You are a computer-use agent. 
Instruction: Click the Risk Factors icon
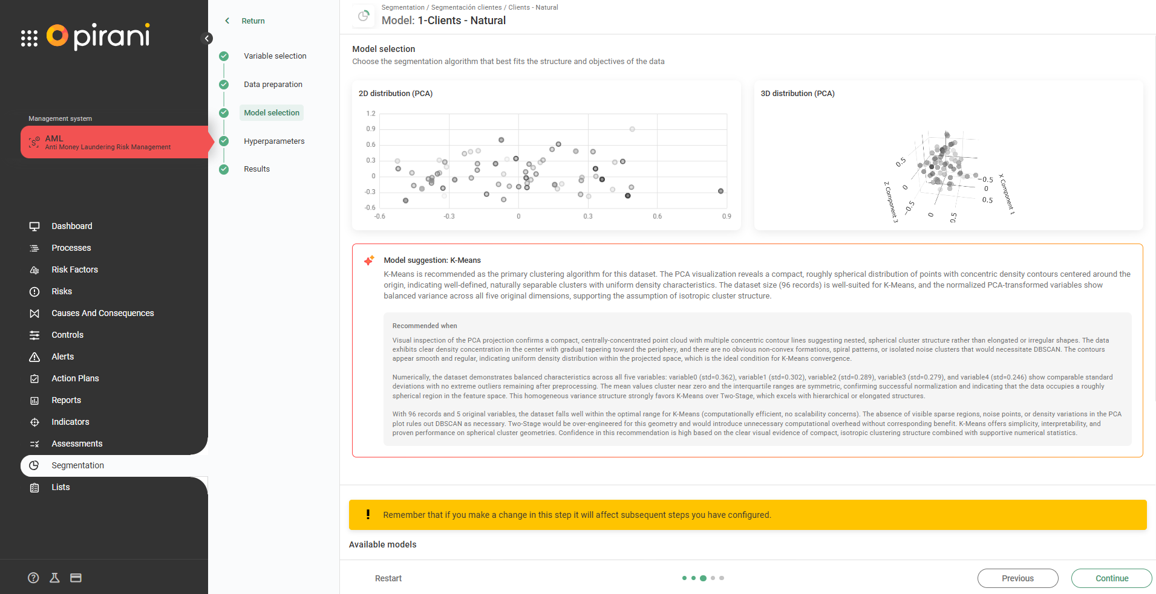tap(34, 270)
